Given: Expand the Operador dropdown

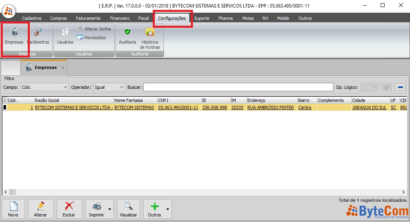Looking at the screenshot, I should (x=121, y=87).
